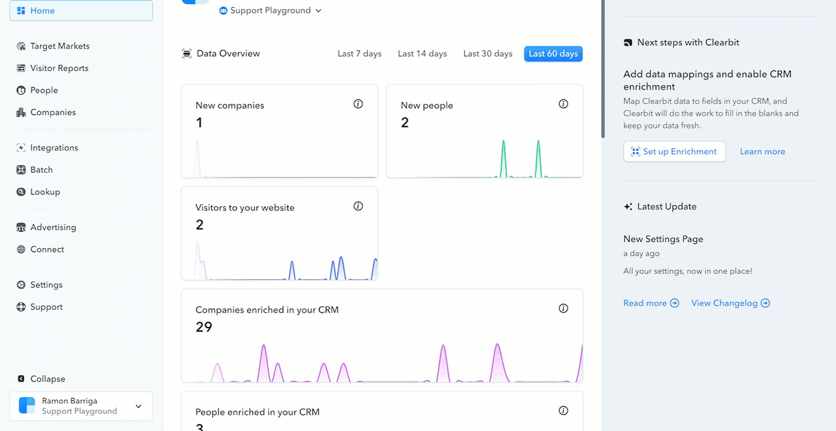The image size is (836, 431).
Task: Expand the Support Playground dropdown
Action: coord(318,10)
